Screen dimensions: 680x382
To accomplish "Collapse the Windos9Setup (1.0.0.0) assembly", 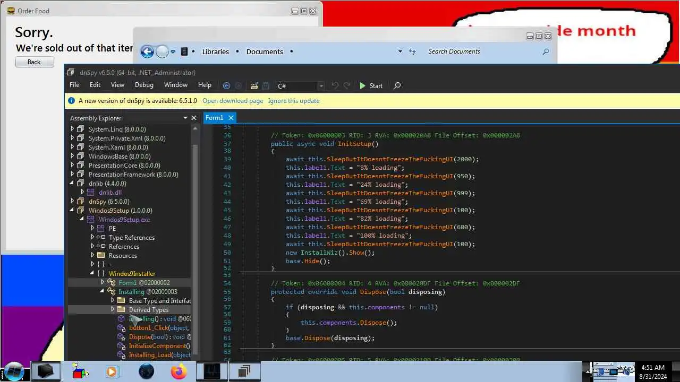I will (73, 210).
